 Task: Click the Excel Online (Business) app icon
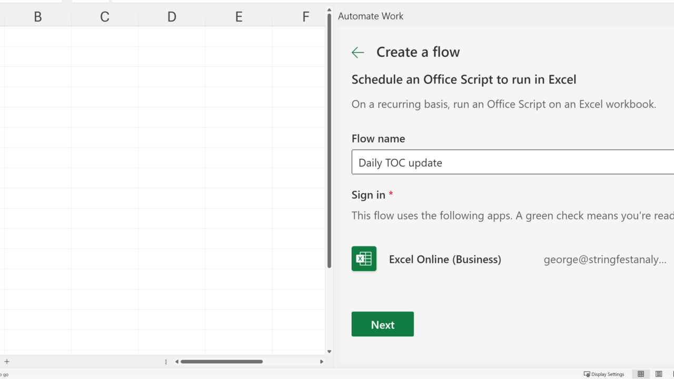[x=364, y=259]
